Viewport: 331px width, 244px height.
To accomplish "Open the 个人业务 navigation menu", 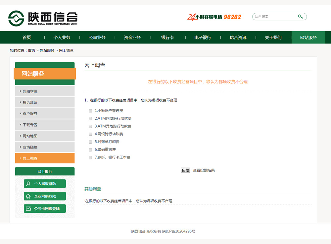I will point(62,37).
